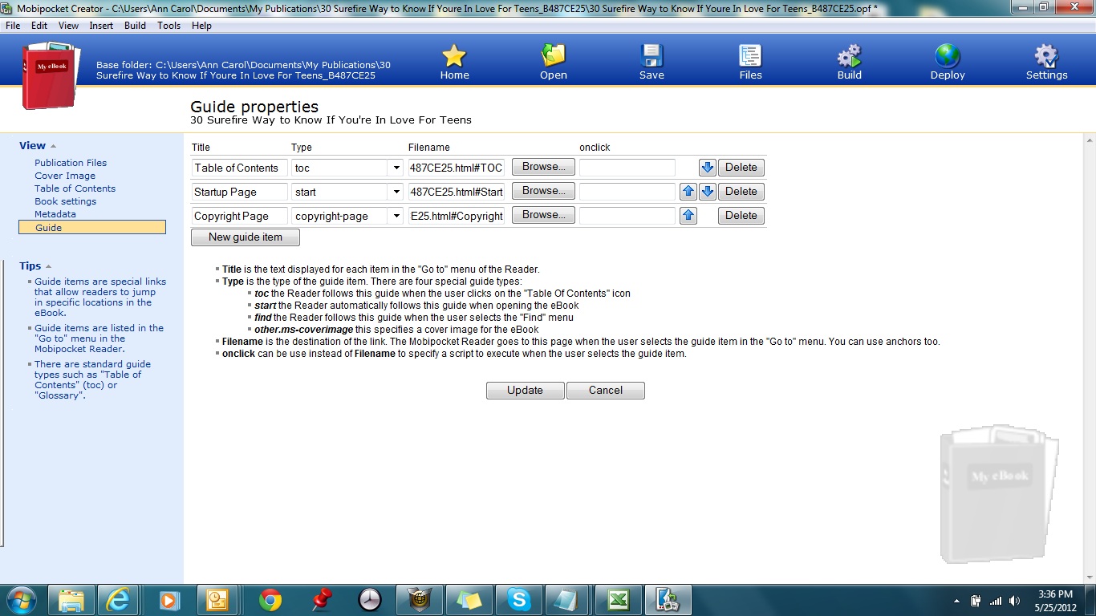Build the eBook with the gears icon

point(849,55)
